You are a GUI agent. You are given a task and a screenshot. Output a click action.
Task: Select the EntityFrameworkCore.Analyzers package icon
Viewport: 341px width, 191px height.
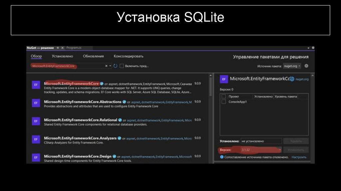(36, 139)
